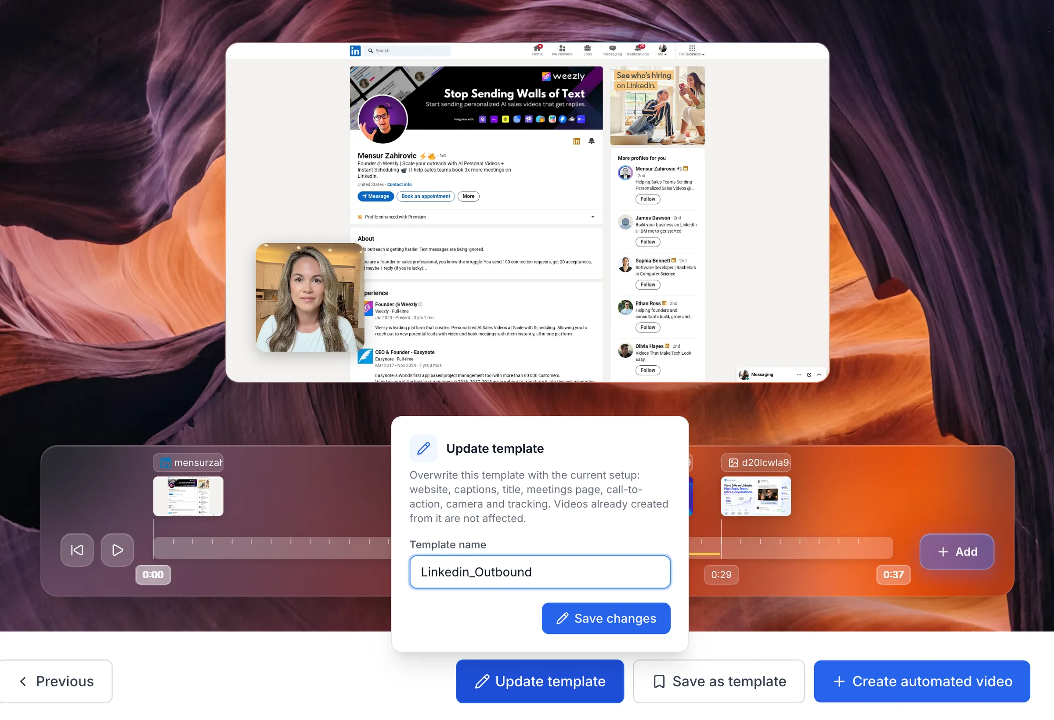Open the Messaging bar options ellipsis

(x=799, y=374)
